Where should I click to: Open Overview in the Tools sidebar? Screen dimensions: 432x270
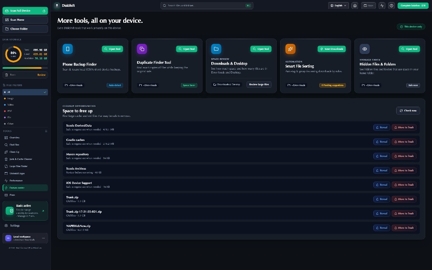pos(25,138)
